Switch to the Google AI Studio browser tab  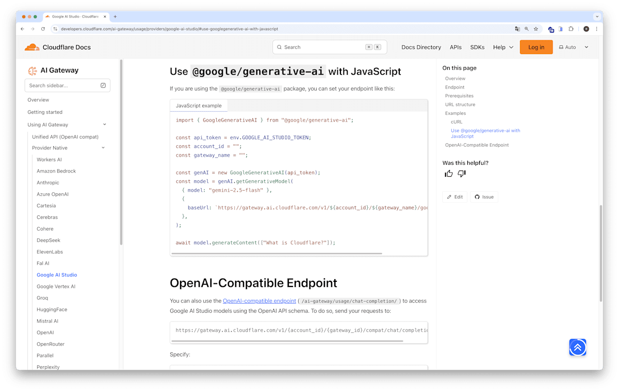coord(75,16)
